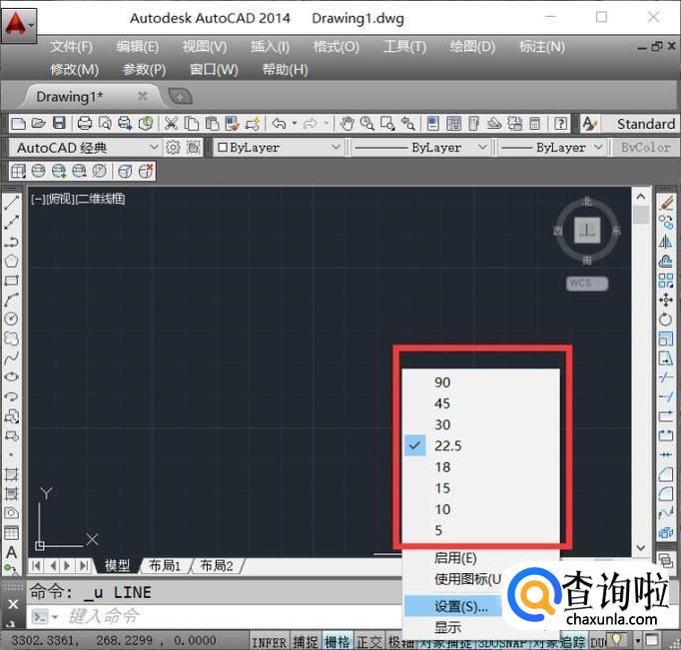Open the AutoCAD application menu logo
The width and height of the screenshot is (681, 650).
point(19,25)
